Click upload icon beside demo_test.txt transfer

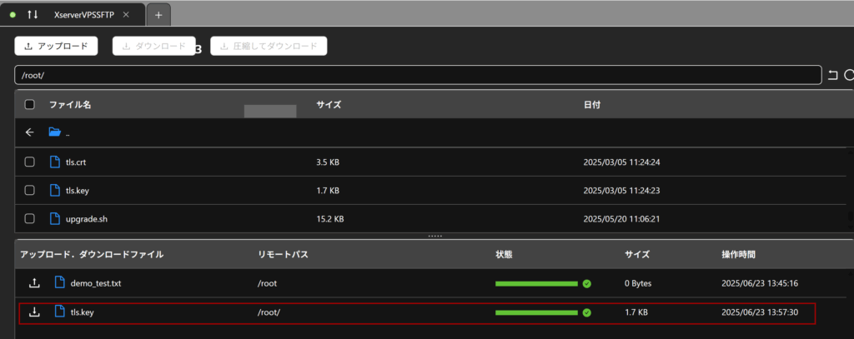[x=34, y=283]
